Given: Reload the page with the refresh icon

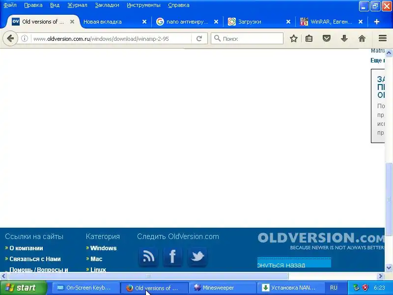Looking at the screenshot, I should tap(199, 39).
